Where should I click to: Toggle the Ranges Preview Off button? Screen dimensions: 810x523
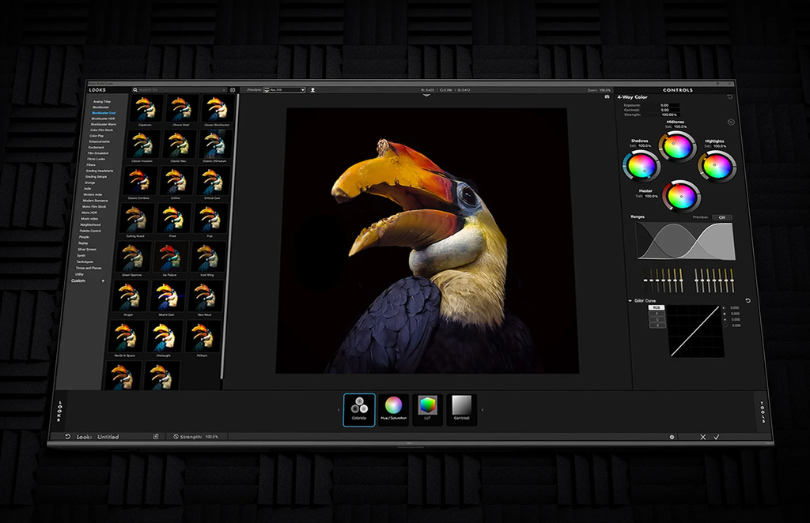tap(721, 217)
